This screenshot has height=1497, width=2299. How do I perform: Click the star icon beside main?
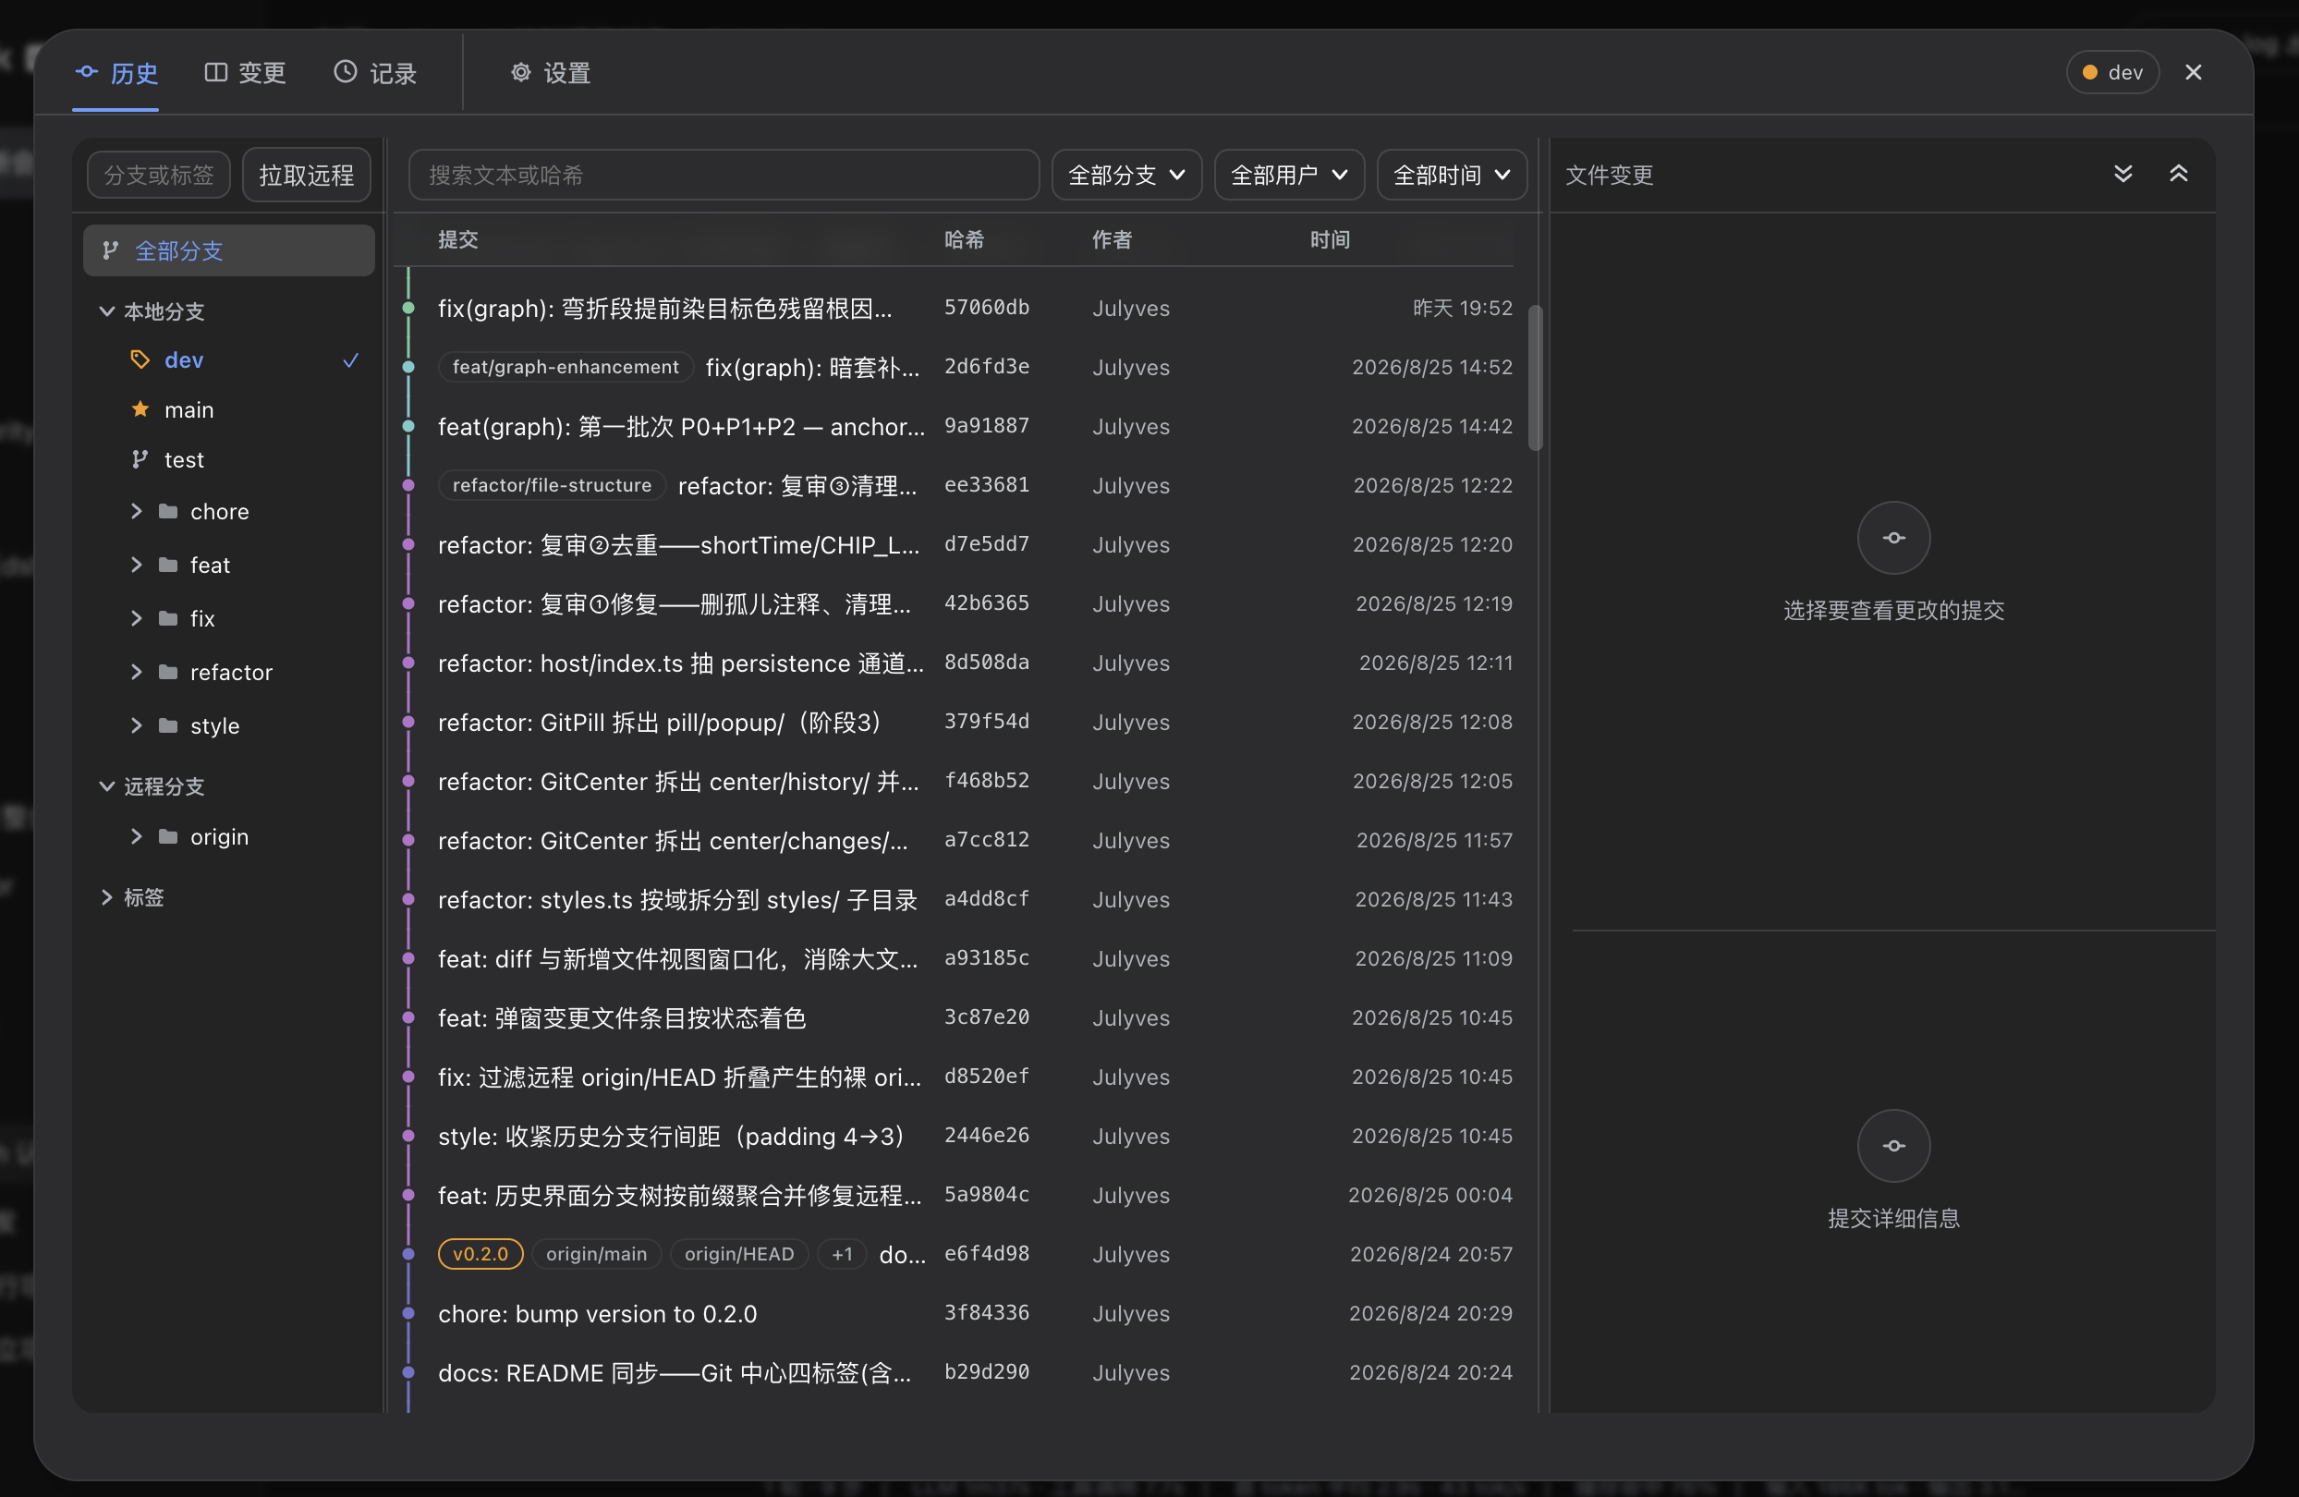coord(140,409)
